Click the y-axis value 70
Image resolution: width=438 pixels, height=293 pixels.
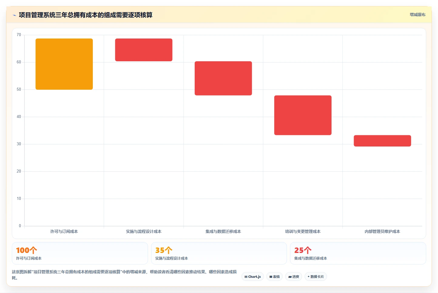(x=19, y=35)
